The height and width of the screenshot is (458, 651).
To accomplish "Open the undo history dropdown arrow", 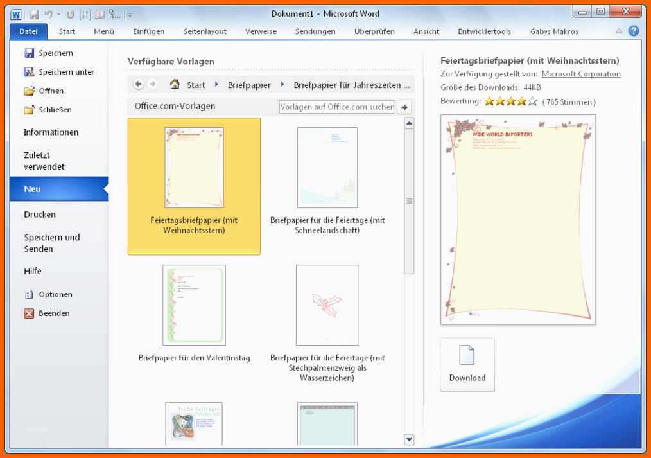I will [x=58, y=15].
